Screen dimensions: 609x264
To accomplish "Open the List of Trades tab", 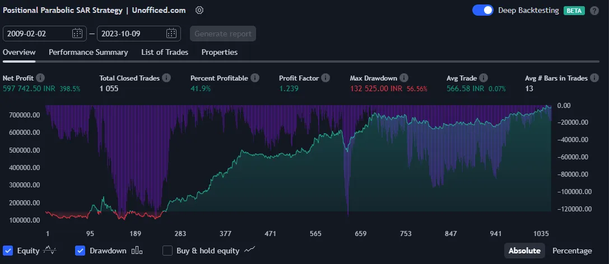I will click(x=164, y=52).
